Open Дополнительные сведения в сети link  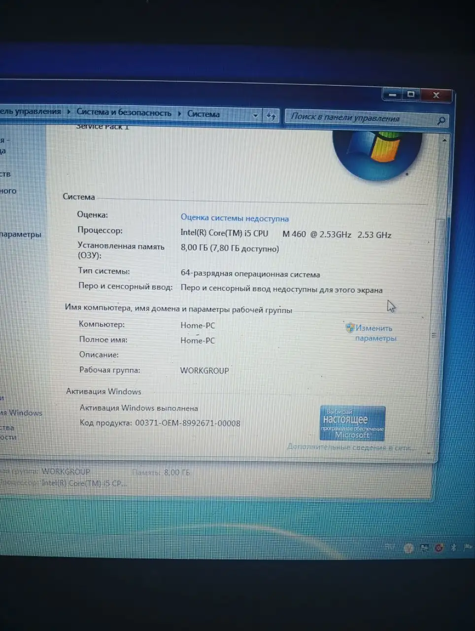(x=350, y=447)
